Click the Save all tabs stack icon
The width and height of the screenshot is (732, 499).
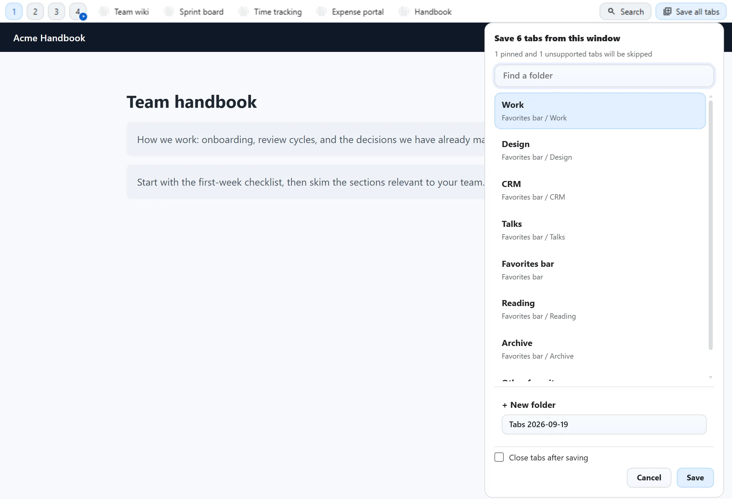(667, 12)
